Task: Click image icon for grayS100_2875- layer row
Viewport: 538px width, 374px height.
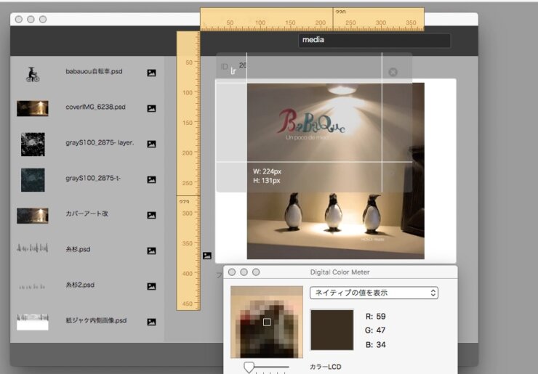Action: 151,144
